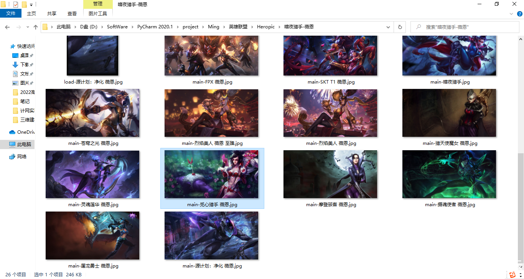Select the load-源计划：净化 薇恩.jpg thumbnail

[x=92, y=56]
